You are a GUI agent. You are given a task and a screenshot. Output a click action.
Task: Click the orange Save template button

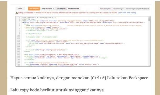34,9
